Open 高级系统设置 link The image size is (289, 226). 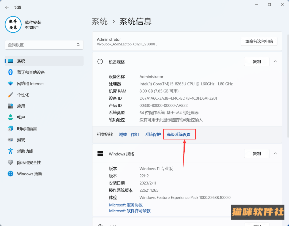(178, 134)
